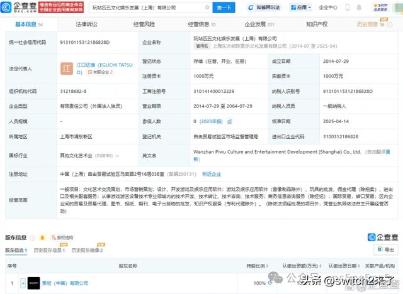Expand shareholder row 1 with plus icon
The image size is (403, 294).
[23, 283]
